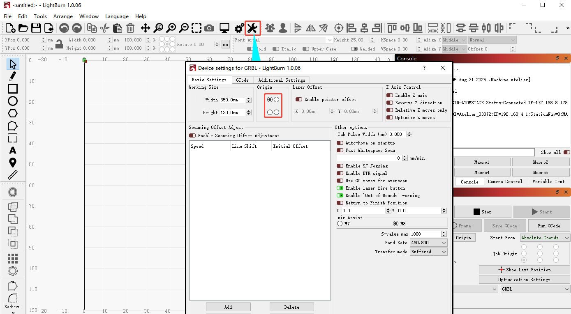This screenshot has width=571, height=314.
Task: Open the Arrange menu
Action: [x=63, y=16]
